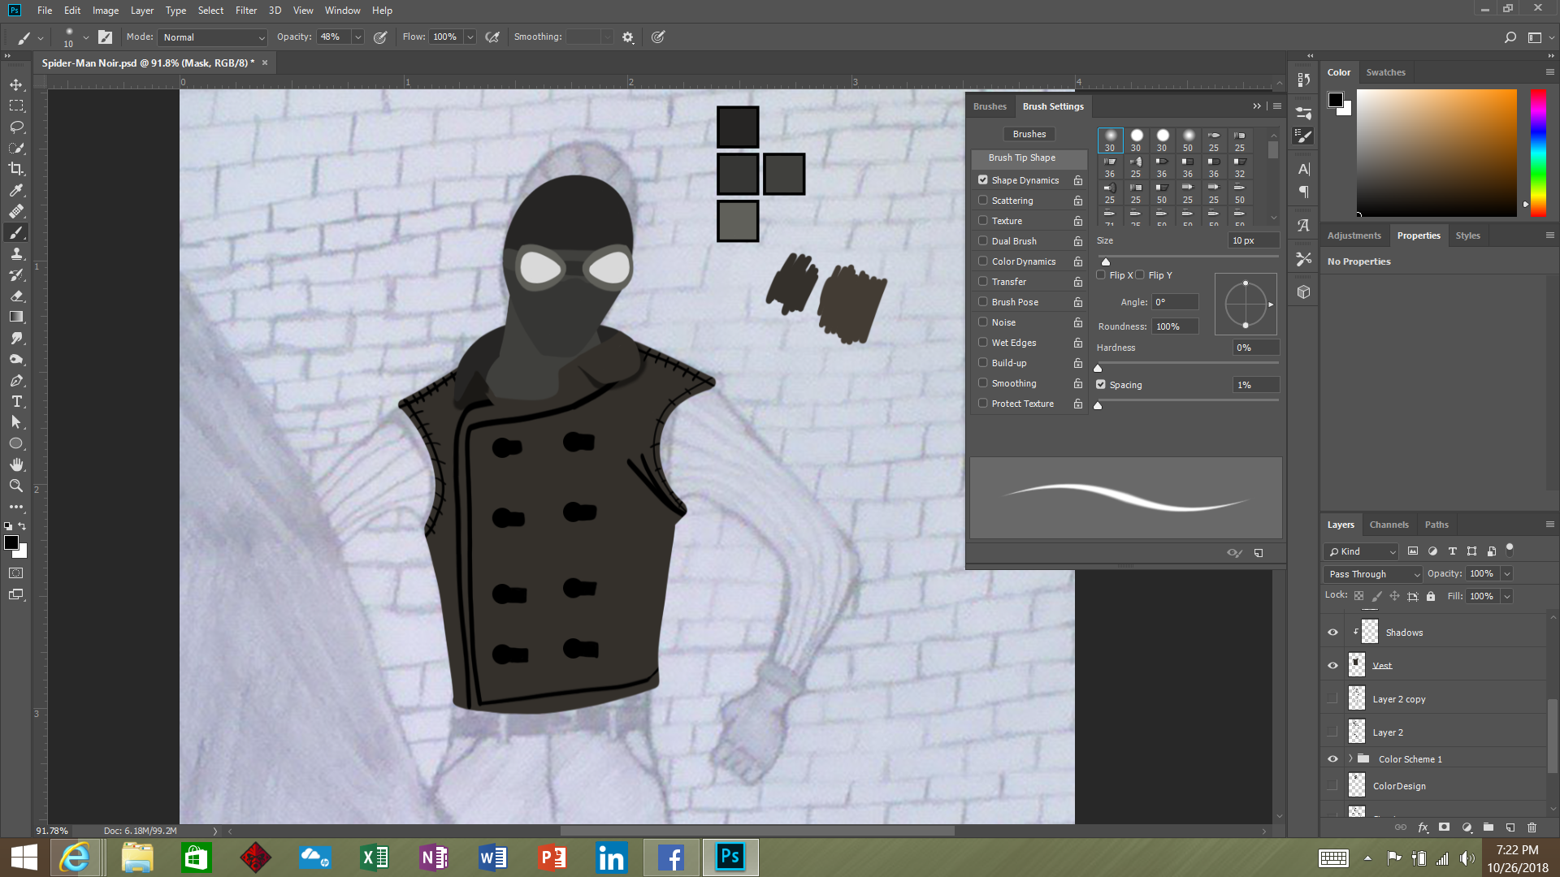
Task: Select the Horizontal Type tool
Action: coord(16,401)
